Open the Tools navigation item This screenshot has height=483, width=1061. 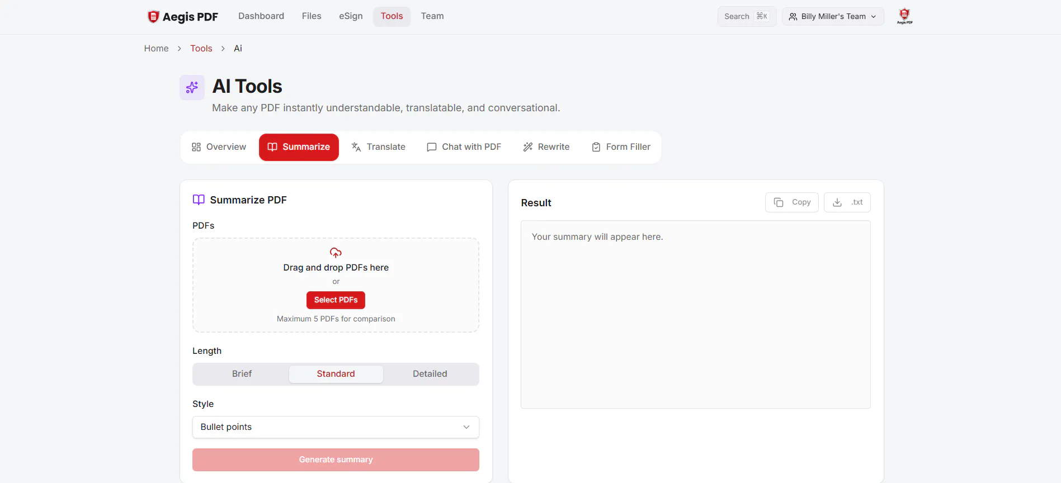point(392,16)
